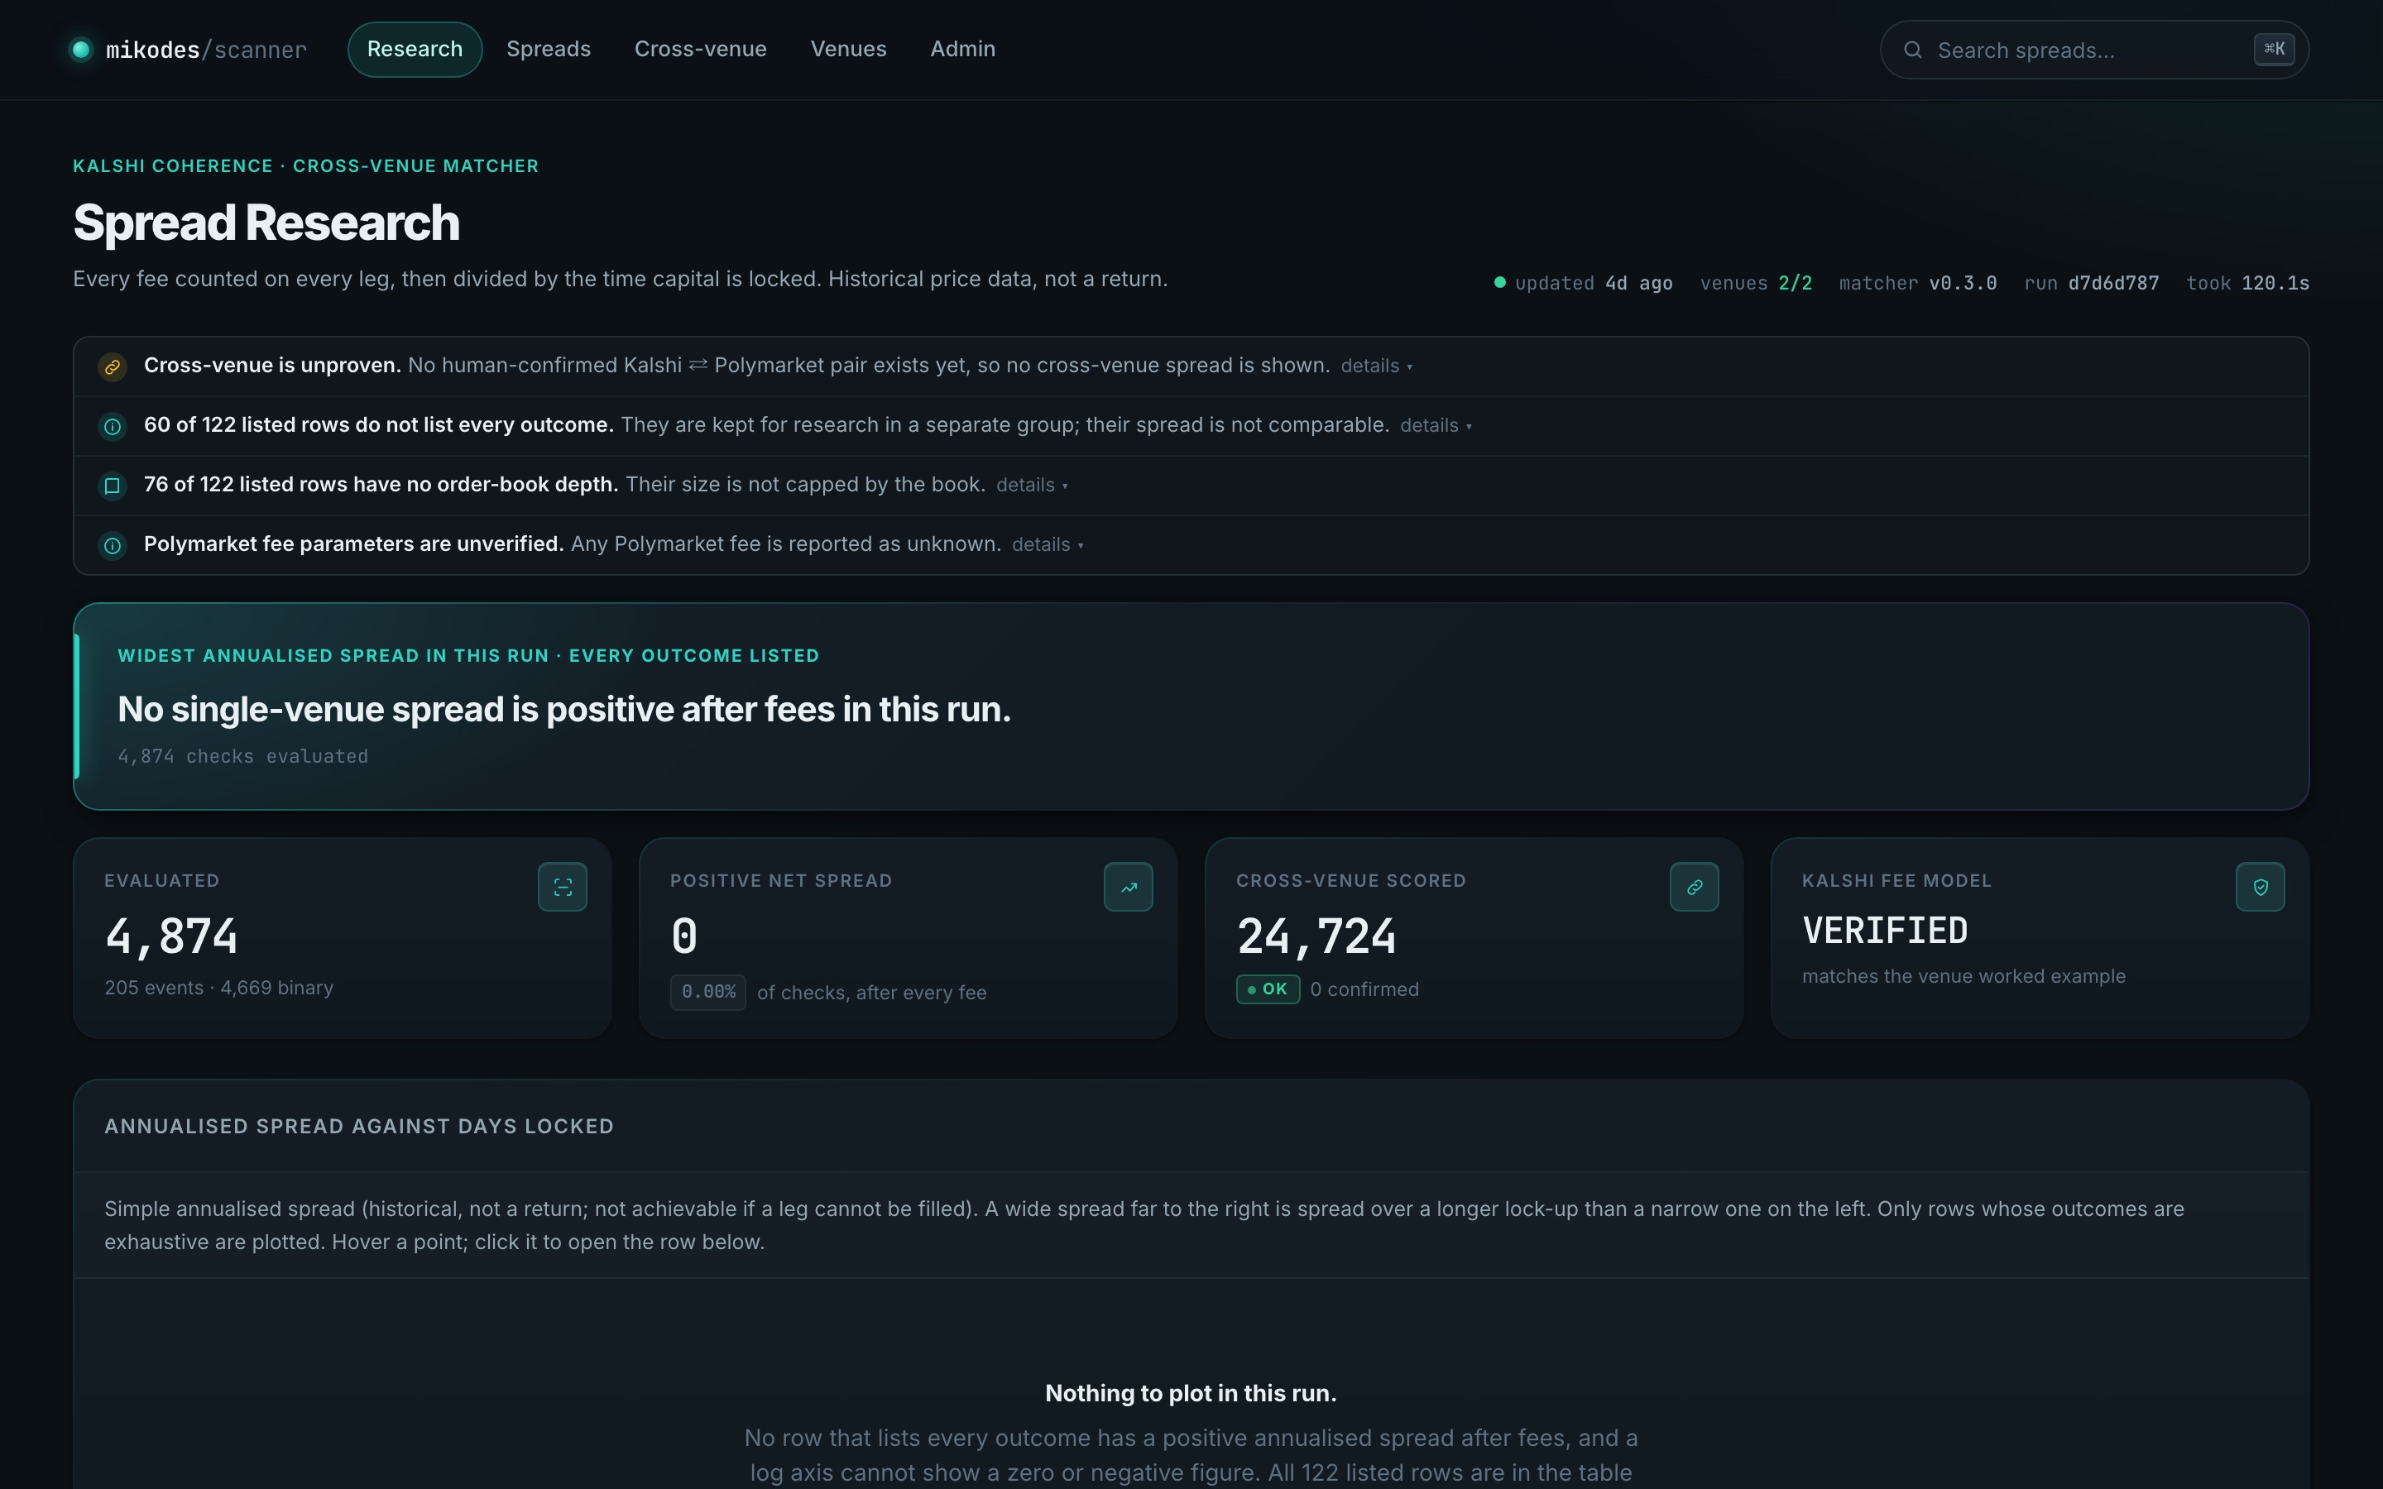Click info icon beside Polymarket fee notice
The width and height of the screenshot is (2383, 1489).
click(x=113, y=546)
